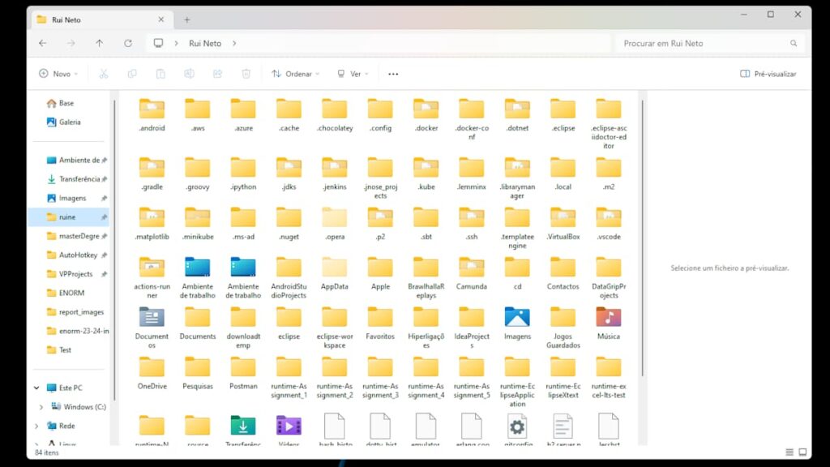Open the first Ambiente de trabalho folder
The height and width of the screenshot is (467, 830).
(x=198, y=277)
